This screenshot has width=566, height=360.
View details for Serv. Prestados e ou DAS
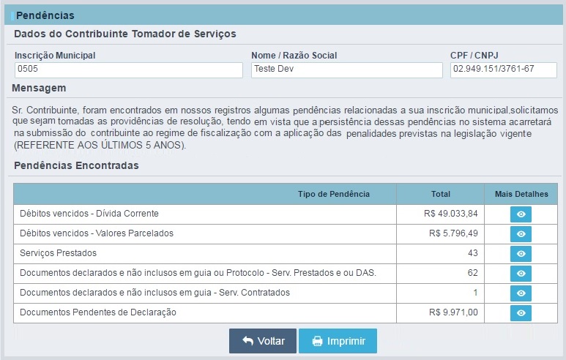(521, 274)
